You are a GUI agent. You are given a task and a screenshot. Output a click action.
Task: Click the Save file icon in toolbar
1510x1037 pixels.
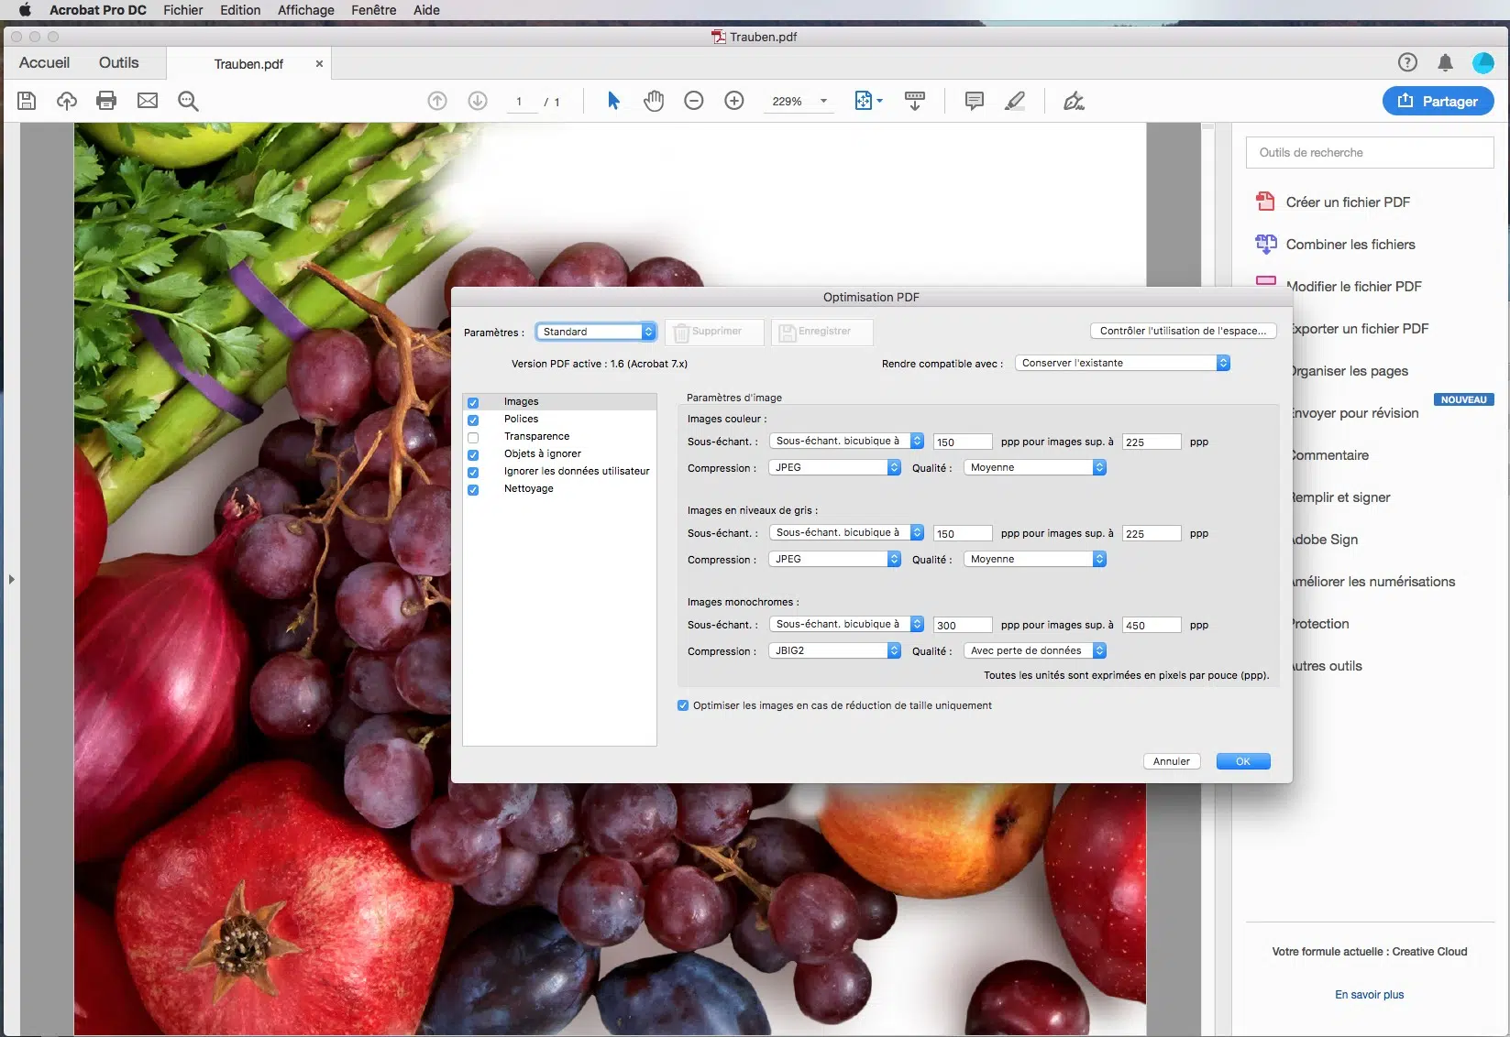[x=27, y=101]
